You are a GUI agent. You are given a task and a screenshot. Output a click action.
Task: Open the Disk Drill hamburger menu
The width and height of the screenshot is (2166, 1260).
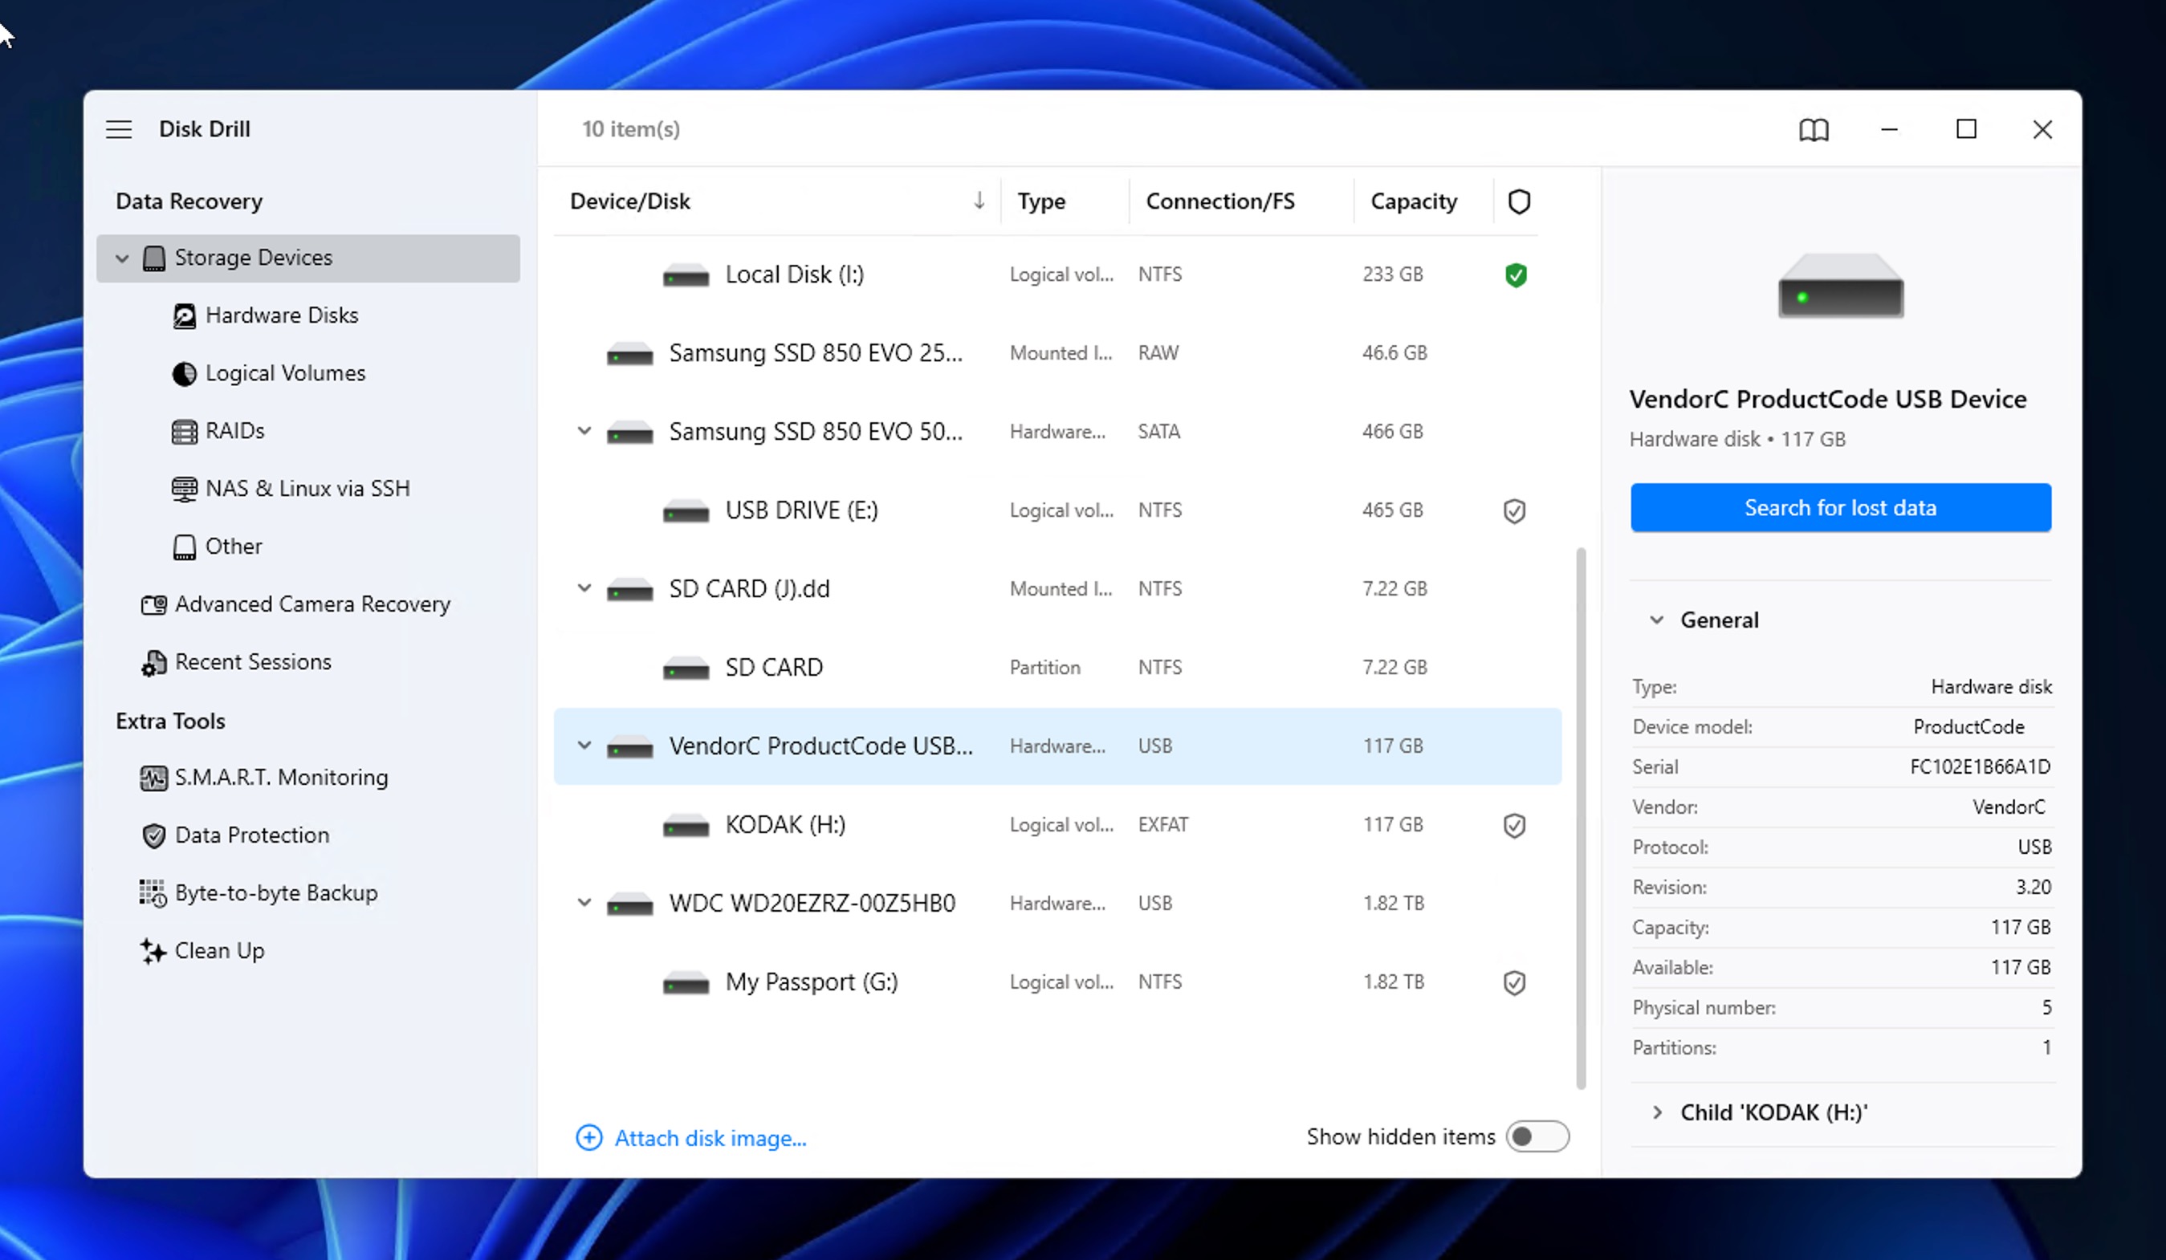119,129
